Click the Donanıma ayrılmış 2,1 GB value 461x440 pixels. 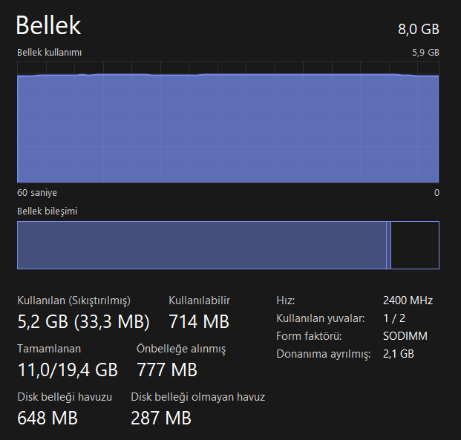tap(399, 354)
